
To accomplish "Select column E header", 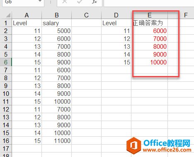I will (x=150, y=15).
